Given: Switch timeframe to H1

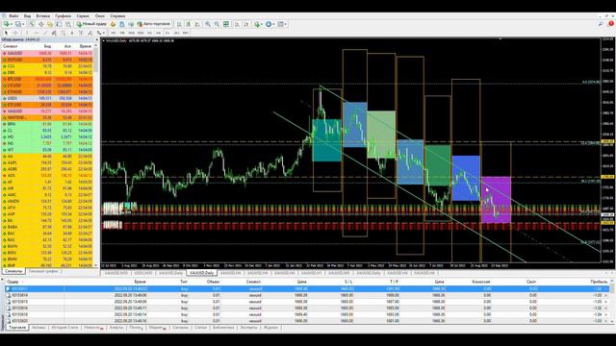Looking at the screenshot, I should click(x=149, y=33).
